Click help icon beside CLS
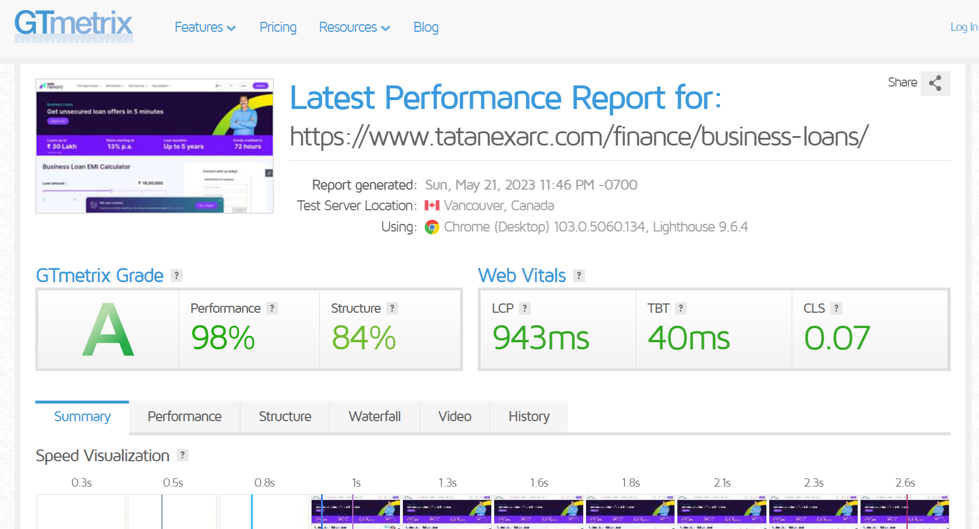 coord(836,308)
